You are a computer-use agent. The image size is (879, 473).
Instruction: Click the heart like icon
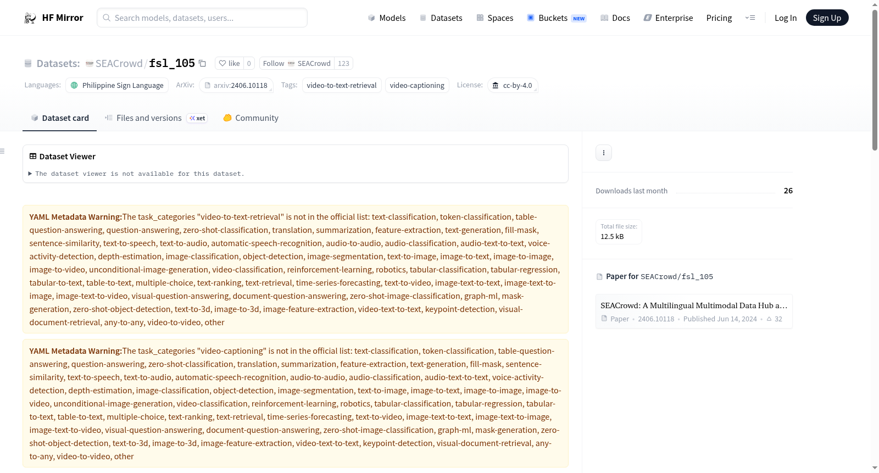(222, 63)
